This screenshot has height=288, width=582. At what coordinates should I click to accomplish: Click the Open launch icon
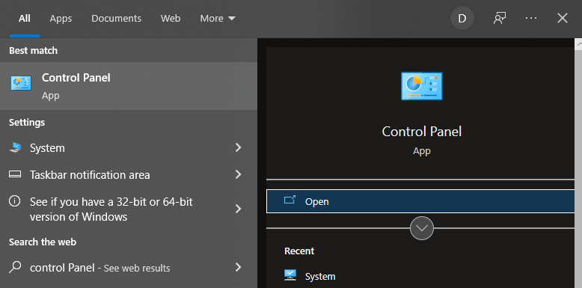pos(290,200)
